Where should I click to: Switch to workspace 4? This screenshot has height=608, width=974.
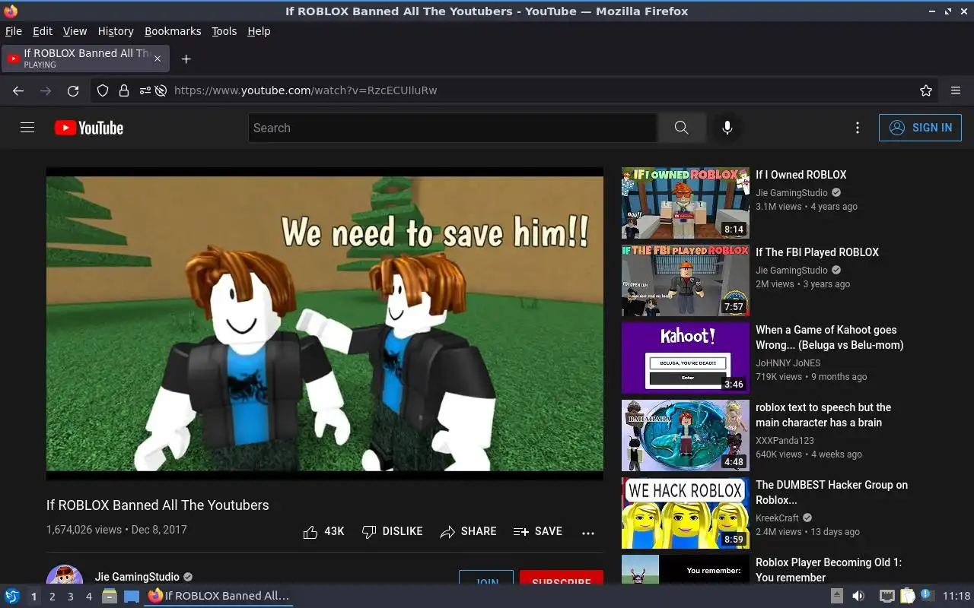[88, 597]
